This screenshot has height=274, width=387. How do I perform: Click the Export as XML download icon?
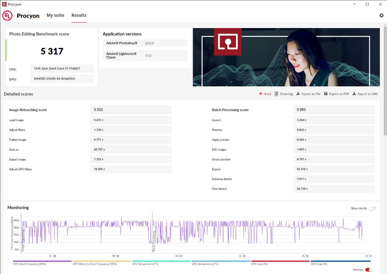[x=354, y=94]
